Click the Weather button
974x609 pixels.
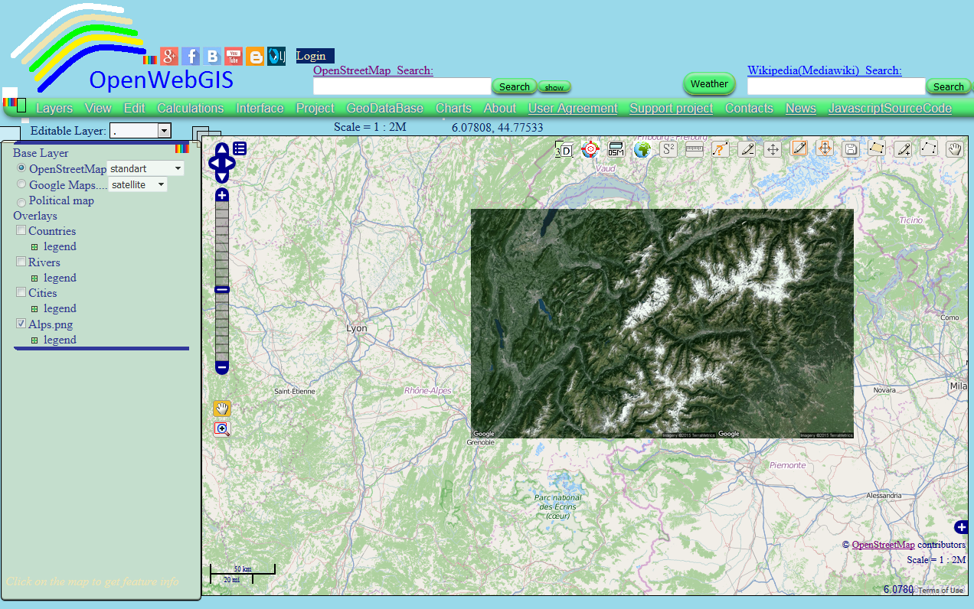pyautogui.click(x=709, y=83)
